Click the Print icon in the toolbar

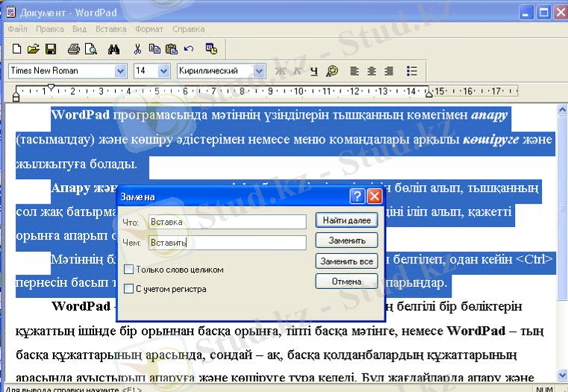click(x=74, y=49)
